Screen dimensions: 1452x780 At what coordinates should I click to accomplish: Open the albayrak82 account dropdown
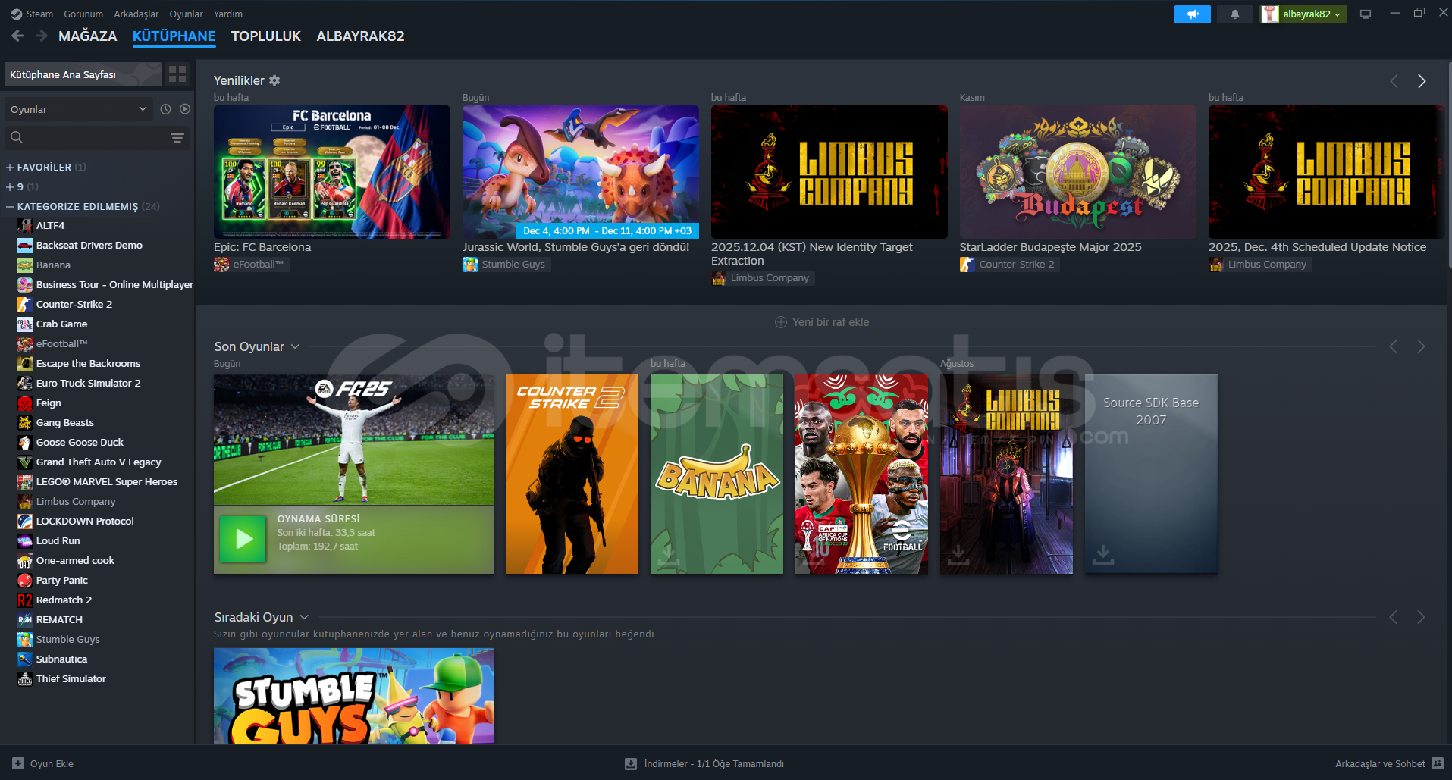click(x=1303, y=14)
